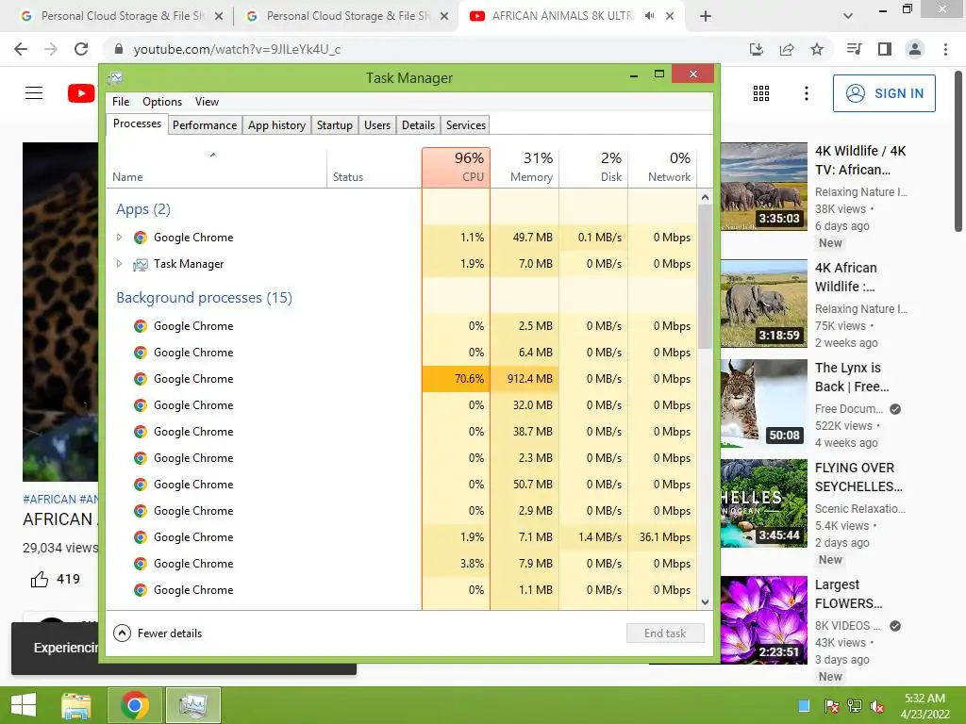Click the Task Manager taskbar icon
This screenshot has width=966, height=724.
coord(192,705)
